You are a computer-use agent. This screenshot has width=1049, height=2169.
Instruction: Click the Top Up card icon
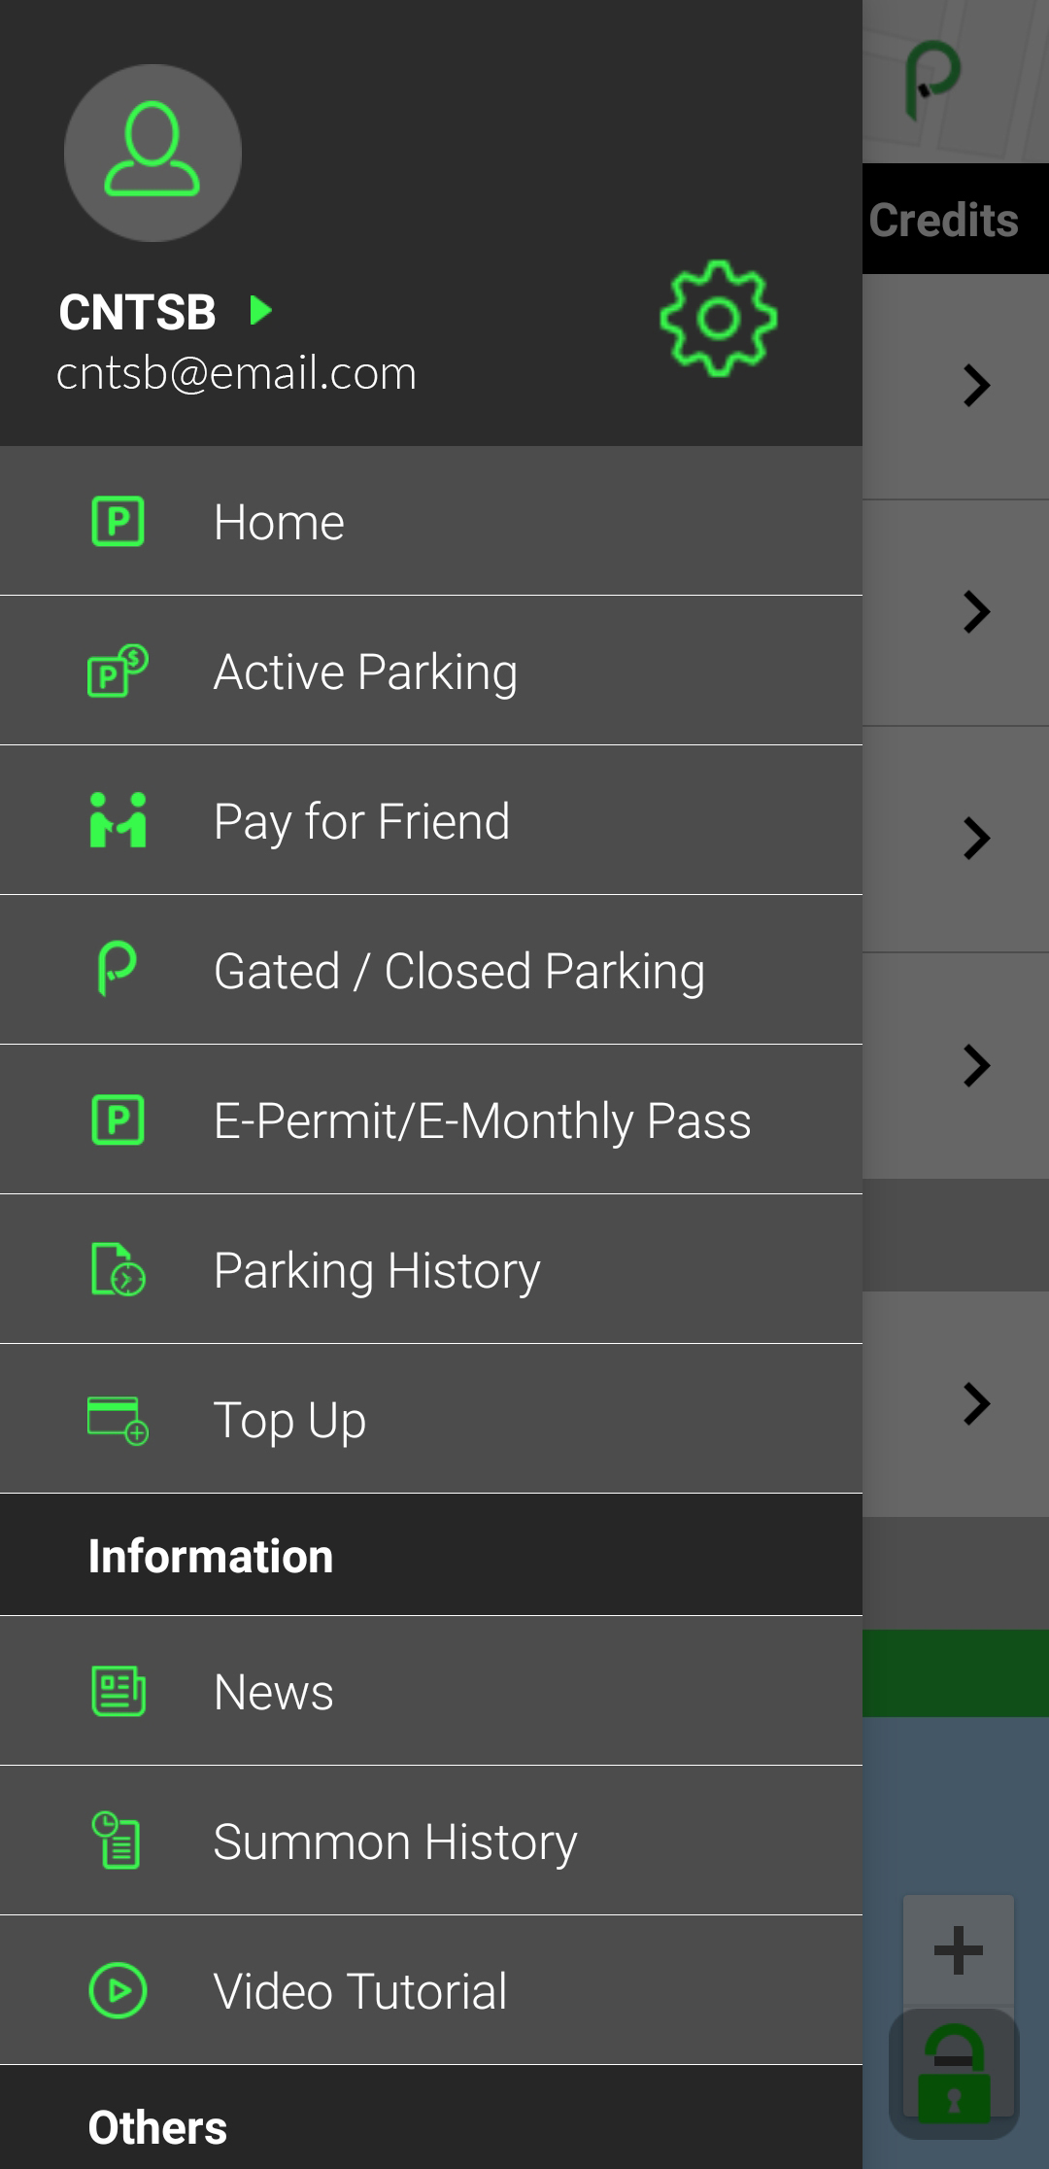pyautogui.click(x=118, y=1420)
